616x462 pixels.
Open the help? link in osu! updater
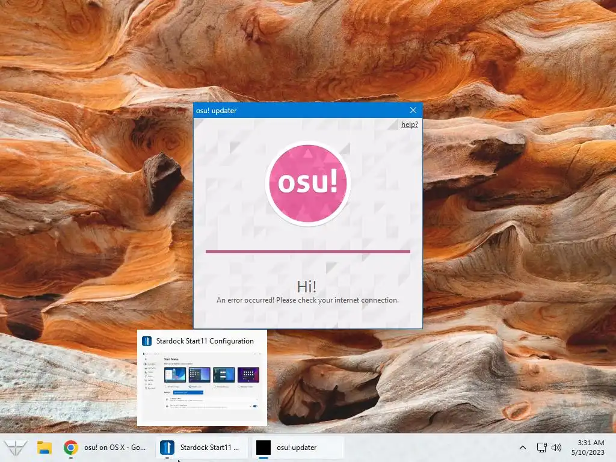[409, 125]
